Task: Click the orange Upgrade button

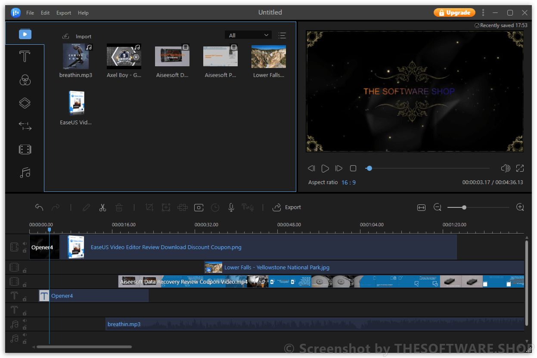Action: point(454,12)
